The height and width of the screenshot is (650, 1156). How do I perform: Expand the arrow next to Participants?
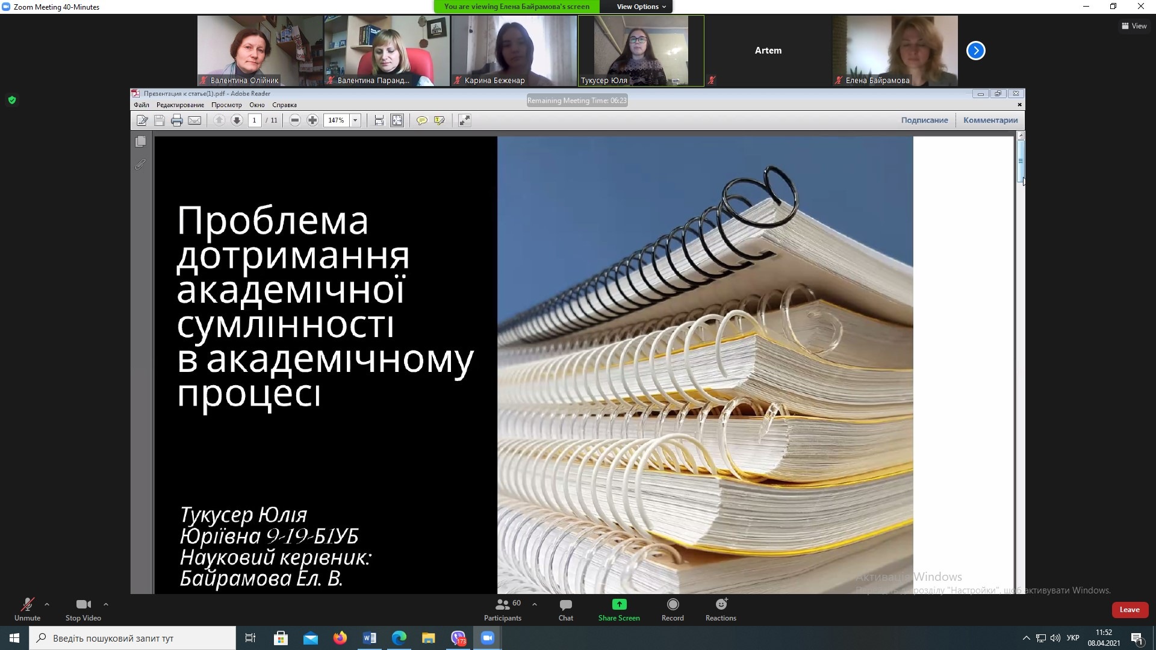pos(535,604)
